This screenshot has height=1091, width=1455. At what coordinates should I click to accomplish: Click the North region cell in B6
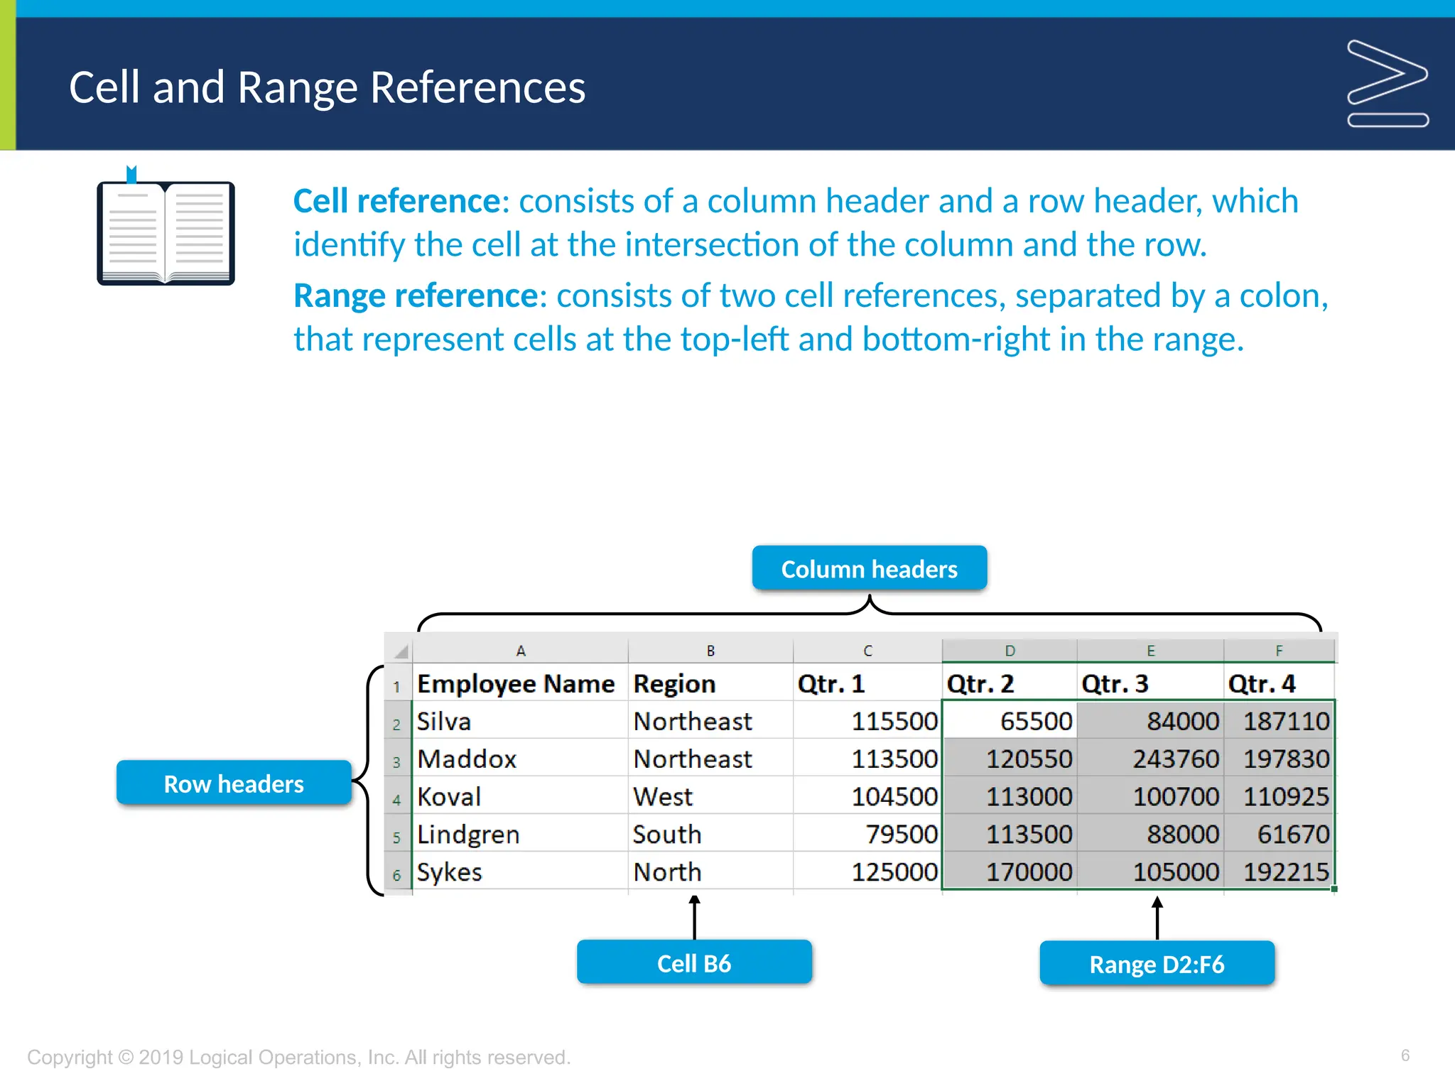tap(710, 871)
